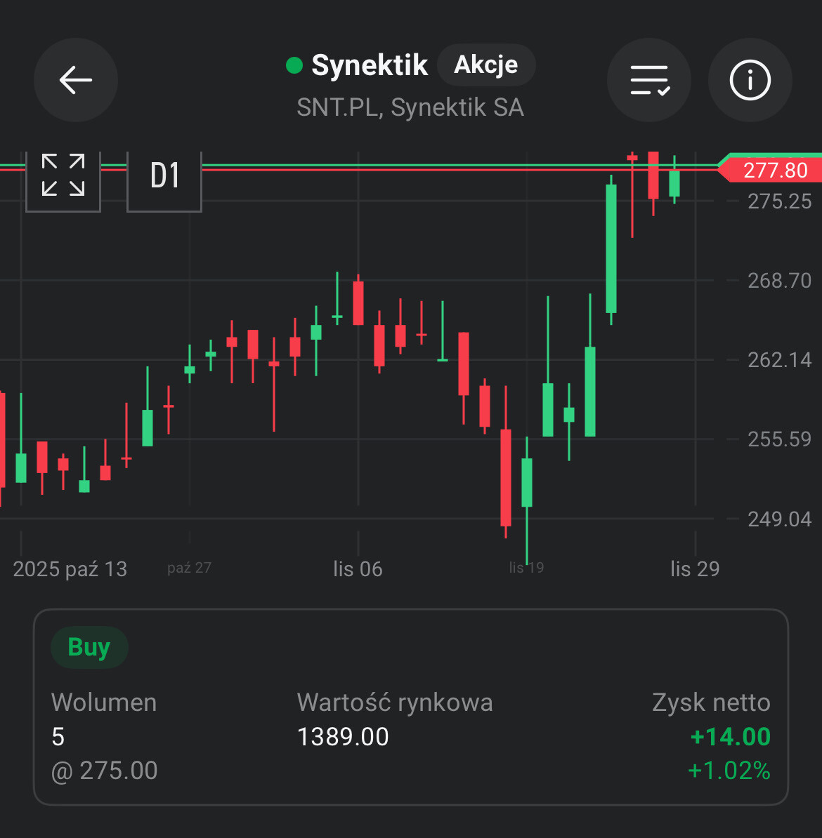
Task: Open the D1 timeframe selector
Action: point(164,176)
